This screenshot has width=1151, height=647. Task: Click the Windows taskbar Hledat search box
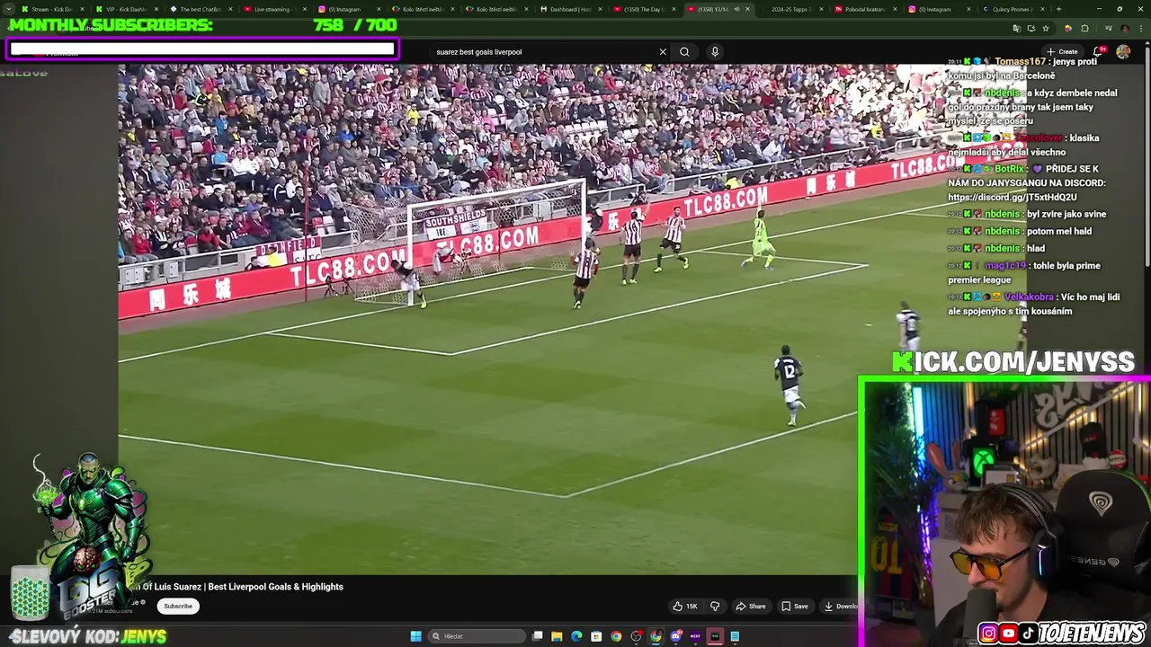point(477,636)
